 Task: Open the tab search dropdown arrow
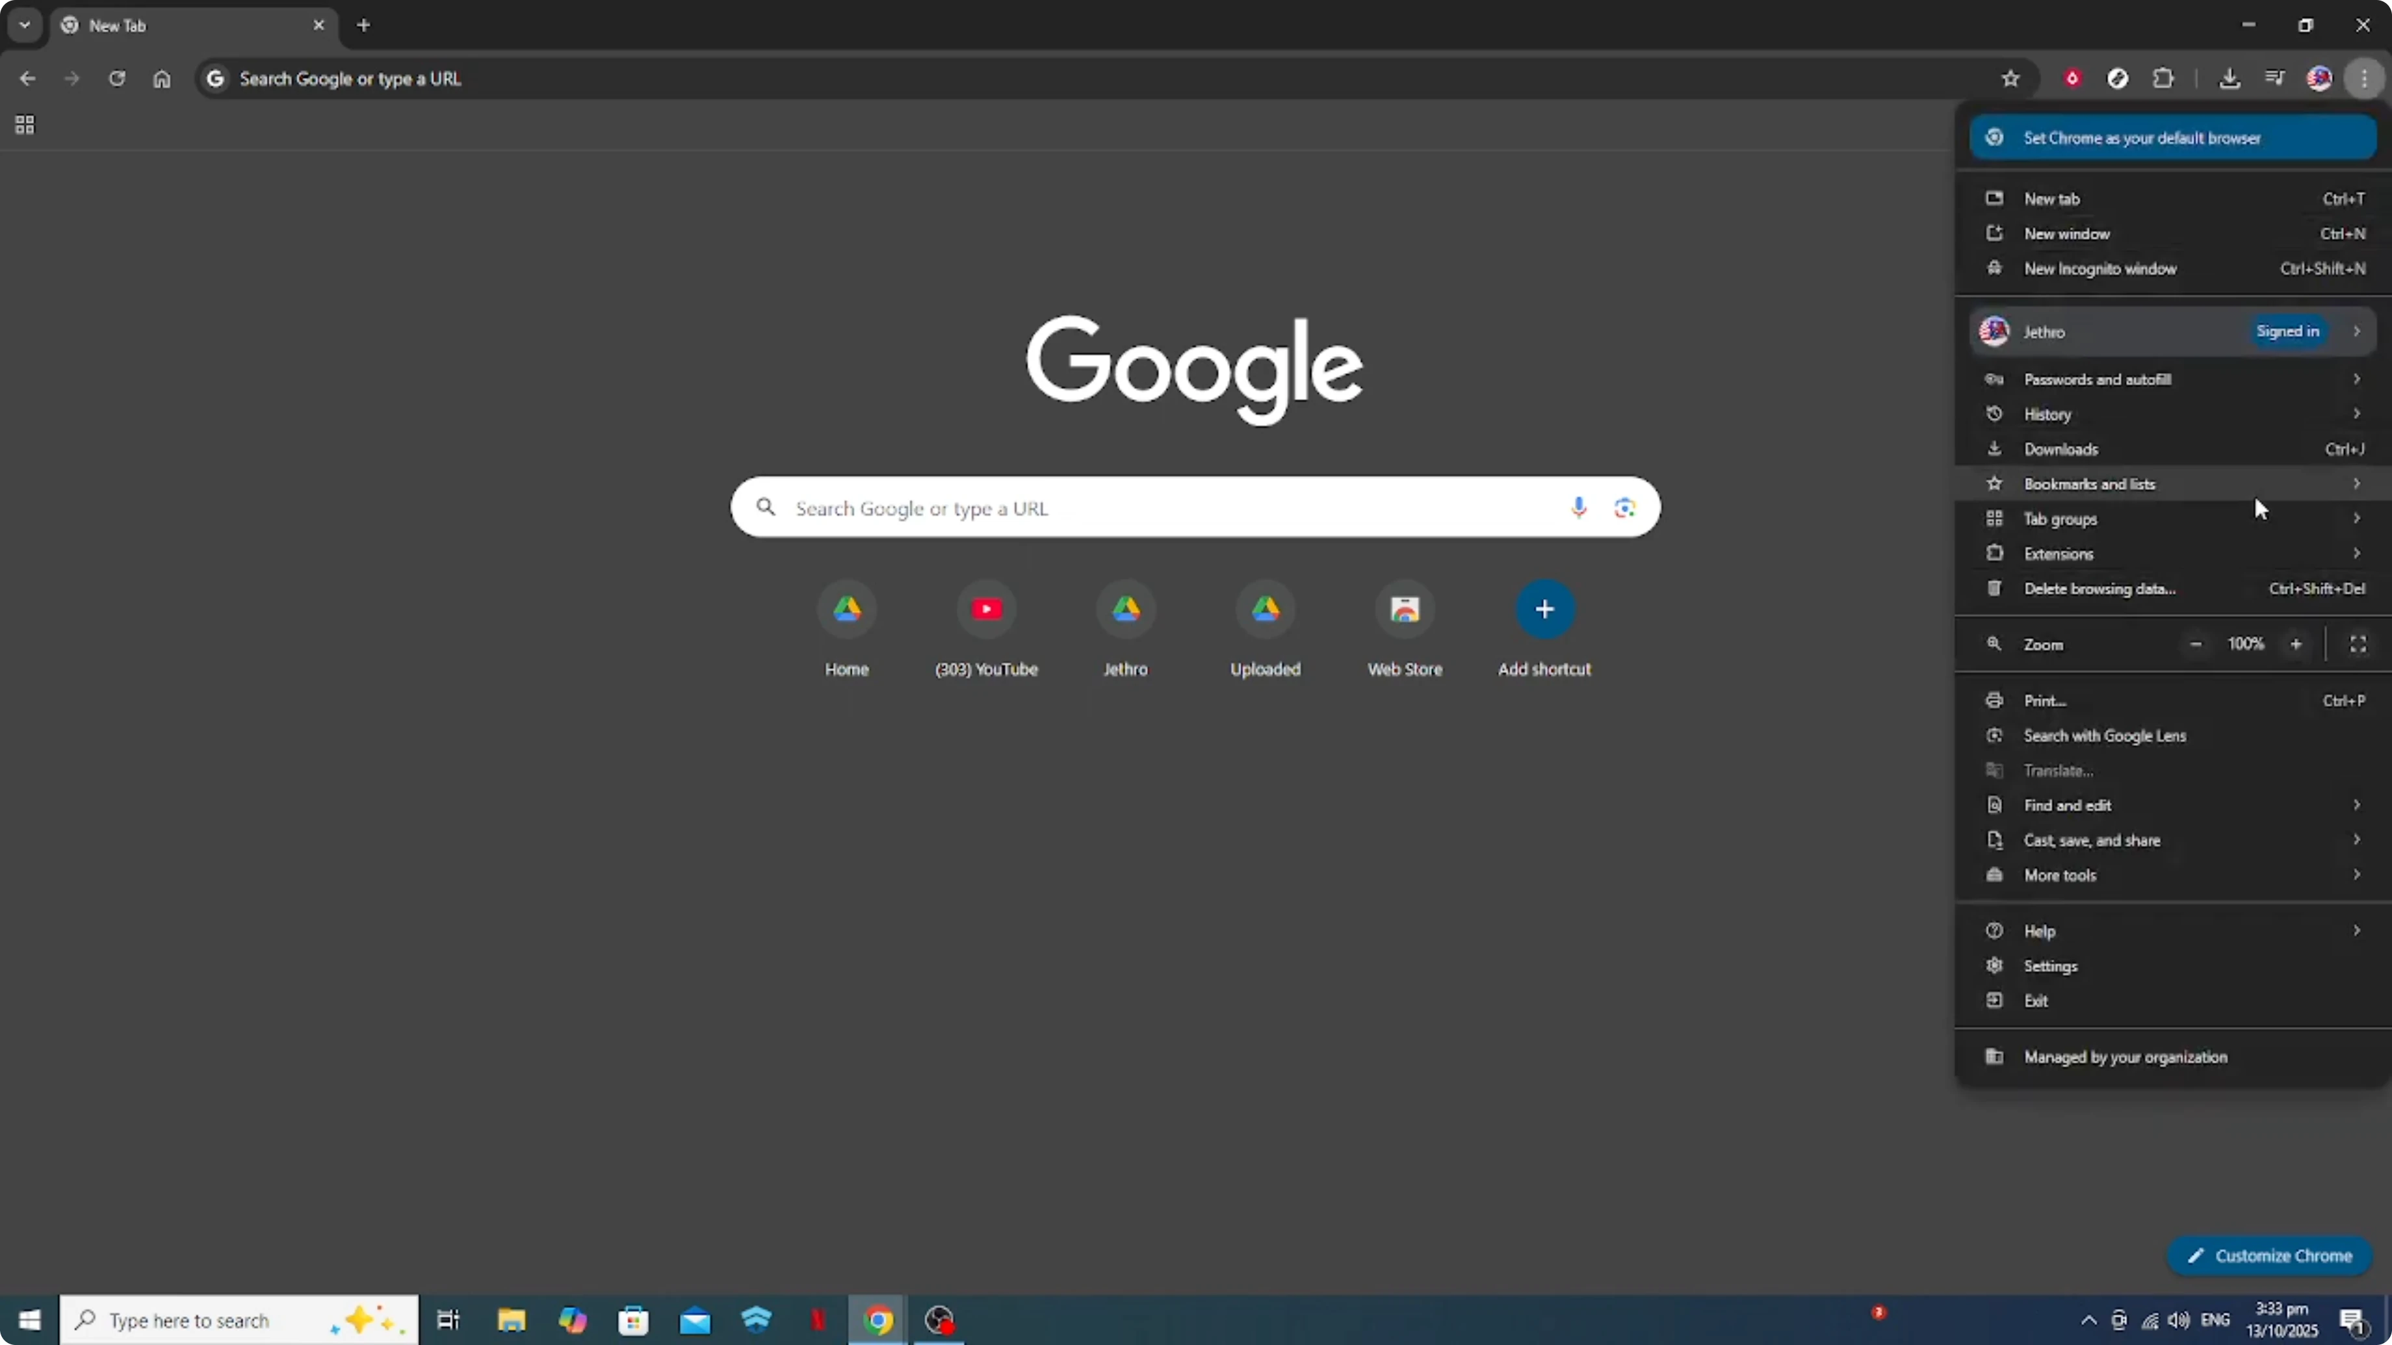pos(25,25)
